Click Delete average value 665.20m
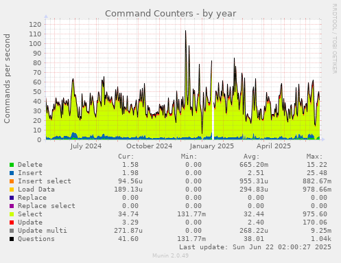Viewport: 341px width, 263px height. click(x=254, y=165)
